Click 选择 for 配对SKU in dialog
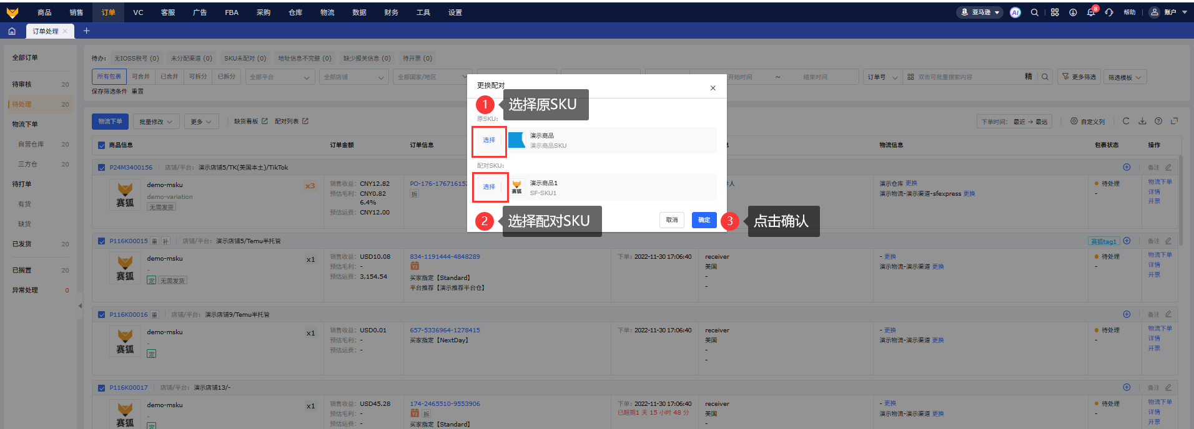The width and height of the screenshot is (1194, 429). 489,187
